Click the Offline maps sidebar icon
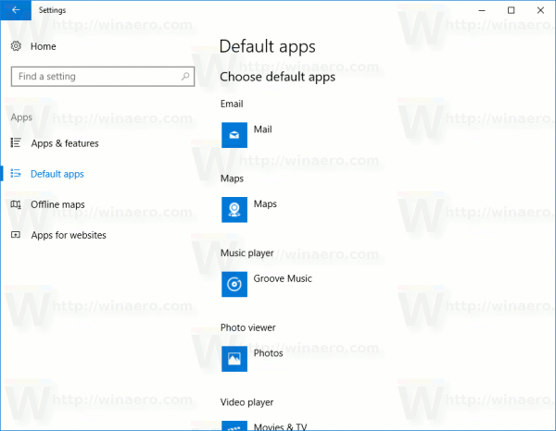Screen dimensions: 556x431 (x=16, y=204)
